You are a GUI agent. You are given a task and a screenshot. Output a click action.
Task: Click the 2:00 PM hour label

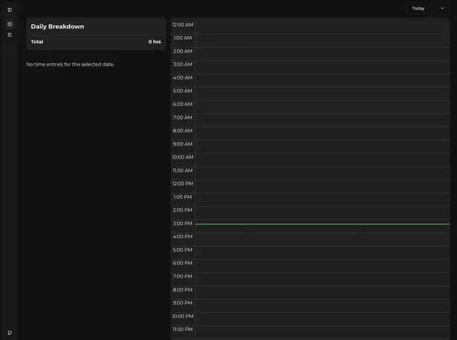pos(183,211)
